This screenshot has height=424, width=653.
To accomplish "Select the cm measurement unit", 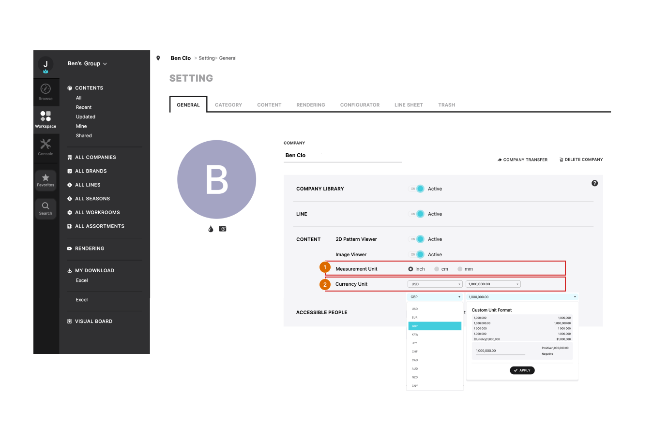I will click(437, 269).
